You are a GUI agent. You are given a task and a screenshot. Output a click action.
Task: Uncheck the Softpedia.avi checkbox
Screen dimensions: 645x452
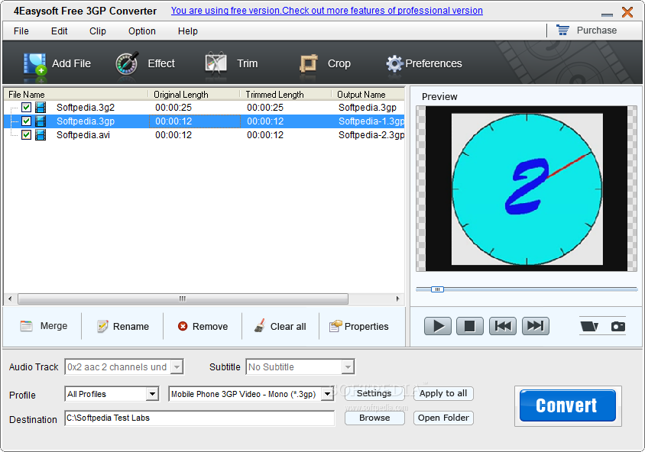26,135
